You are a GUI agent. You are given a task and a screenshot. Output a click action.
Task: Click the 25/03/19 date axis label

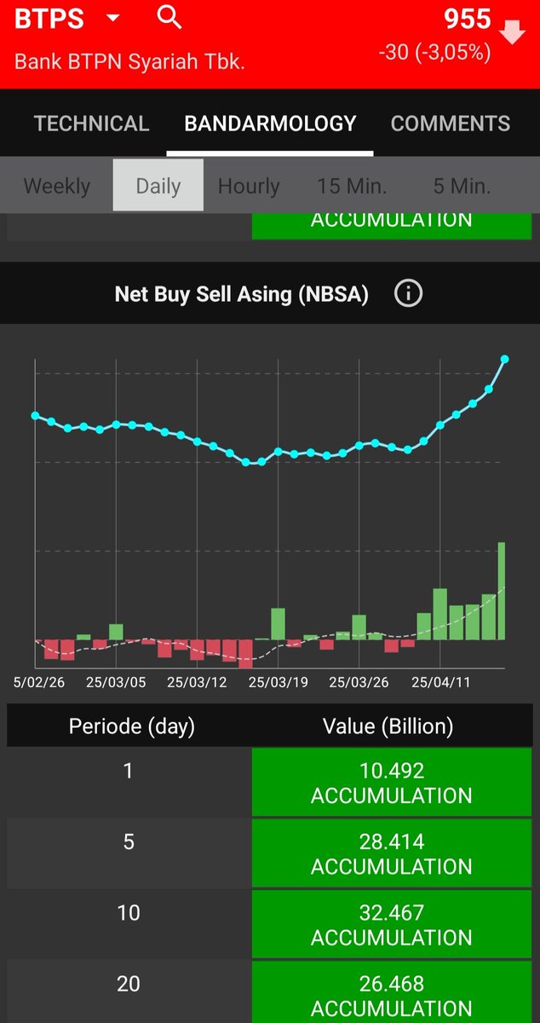(x=278, y=682)
